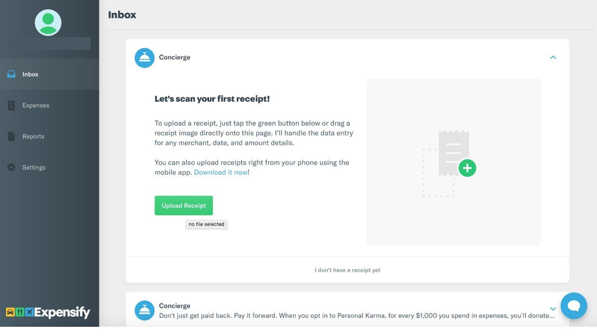Click the Concierge bell avatar icon
This screenshot has width=597, height=336.
click(x=145, y=57)
